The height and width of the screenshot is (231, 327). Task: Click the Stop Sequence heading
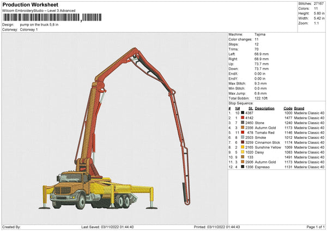(240, 102)
